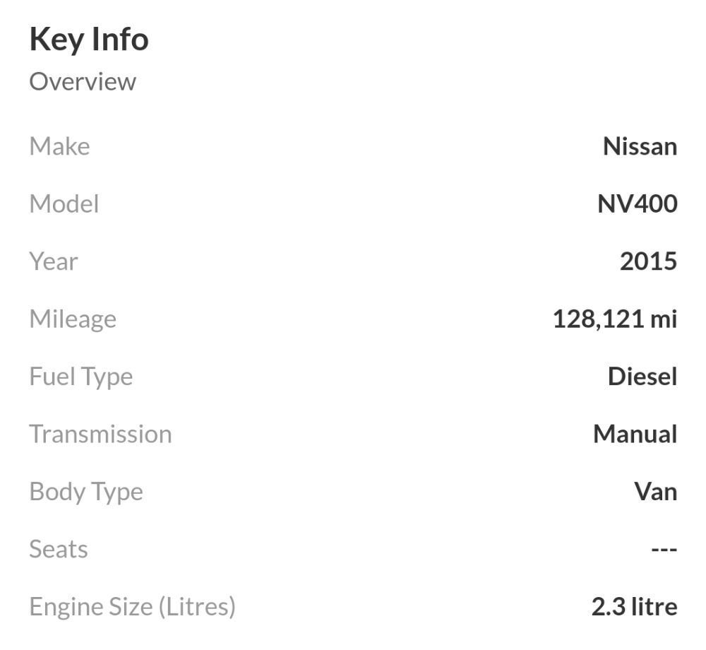Select the 128,121 mi mileage value
Viewport: 706px width, 650px height.
coord(615,319)
